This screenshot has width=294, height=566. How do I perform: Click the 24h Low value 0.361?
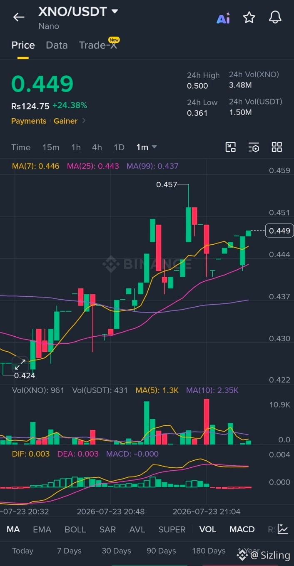[x=197, y=113]
